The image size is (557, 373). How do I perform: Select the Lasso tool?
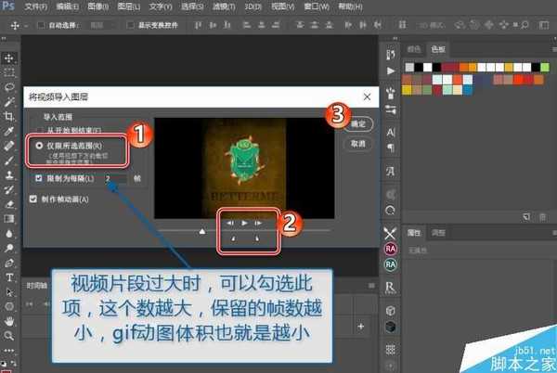pos(9,87)
